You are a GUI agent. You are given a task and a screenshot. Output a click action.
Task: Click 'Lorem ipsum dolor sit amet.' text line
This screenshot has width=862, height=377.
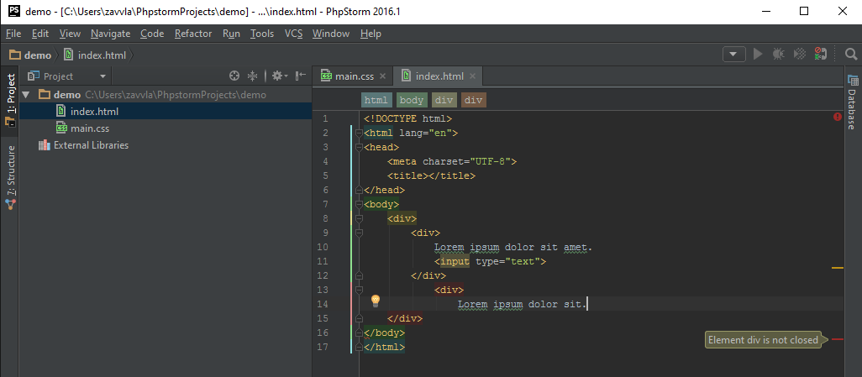[x=513, y=248]
